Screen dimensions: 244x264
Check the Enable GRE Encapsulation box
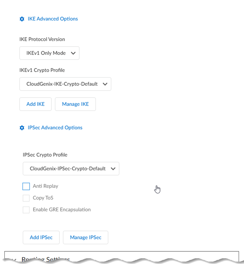26,210
